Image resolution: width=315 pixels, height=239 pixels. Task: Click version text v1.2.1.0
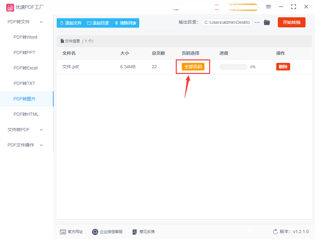301,231
